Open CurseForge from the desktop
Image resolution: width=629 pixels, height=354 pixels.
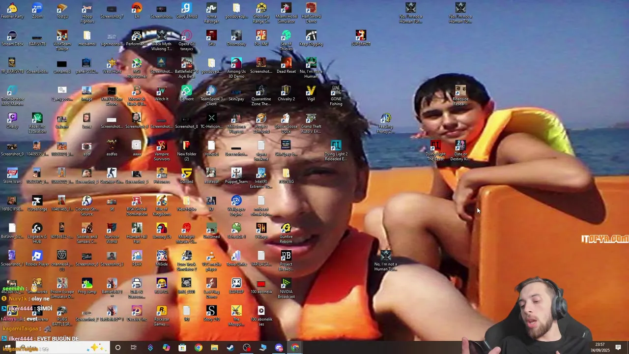tap(37, 204)
